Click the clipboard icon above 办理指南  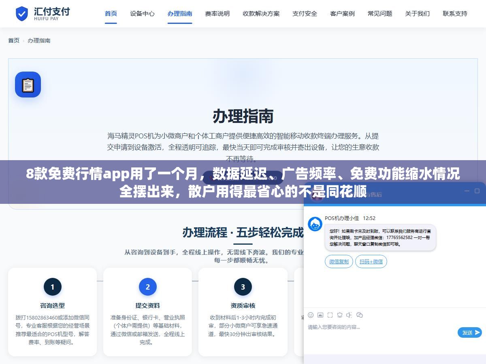(28, 85)
